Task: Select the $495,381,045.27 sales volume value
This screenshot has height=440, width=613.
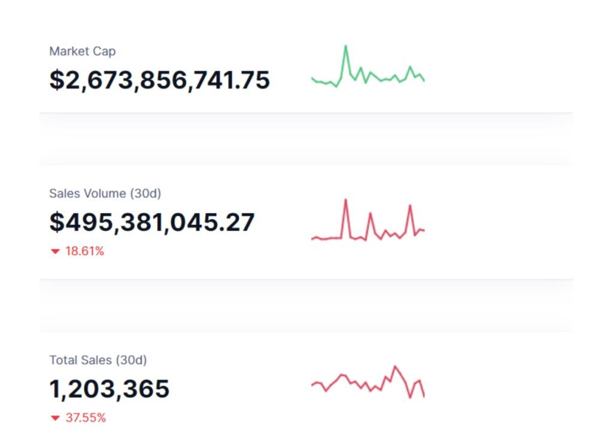Action: click(x=152, y=222)
